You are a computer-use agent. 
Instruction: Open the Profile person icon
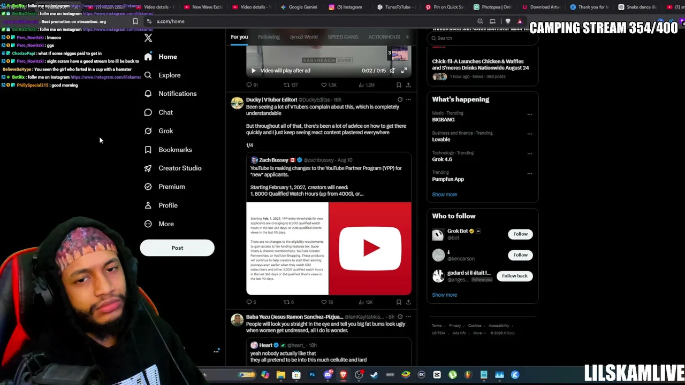148,205
